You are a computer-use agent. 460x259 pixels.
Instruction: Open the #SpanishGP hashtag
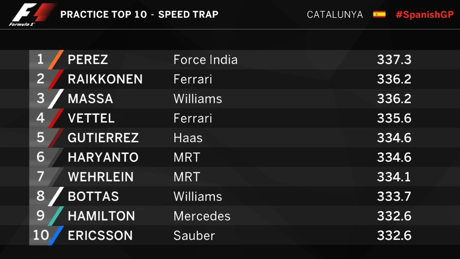coord(424,15)
